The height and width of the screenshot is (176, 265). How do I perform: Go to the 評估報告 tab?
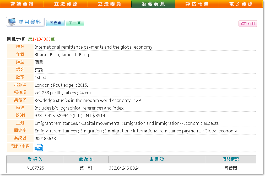pos(197,4)
